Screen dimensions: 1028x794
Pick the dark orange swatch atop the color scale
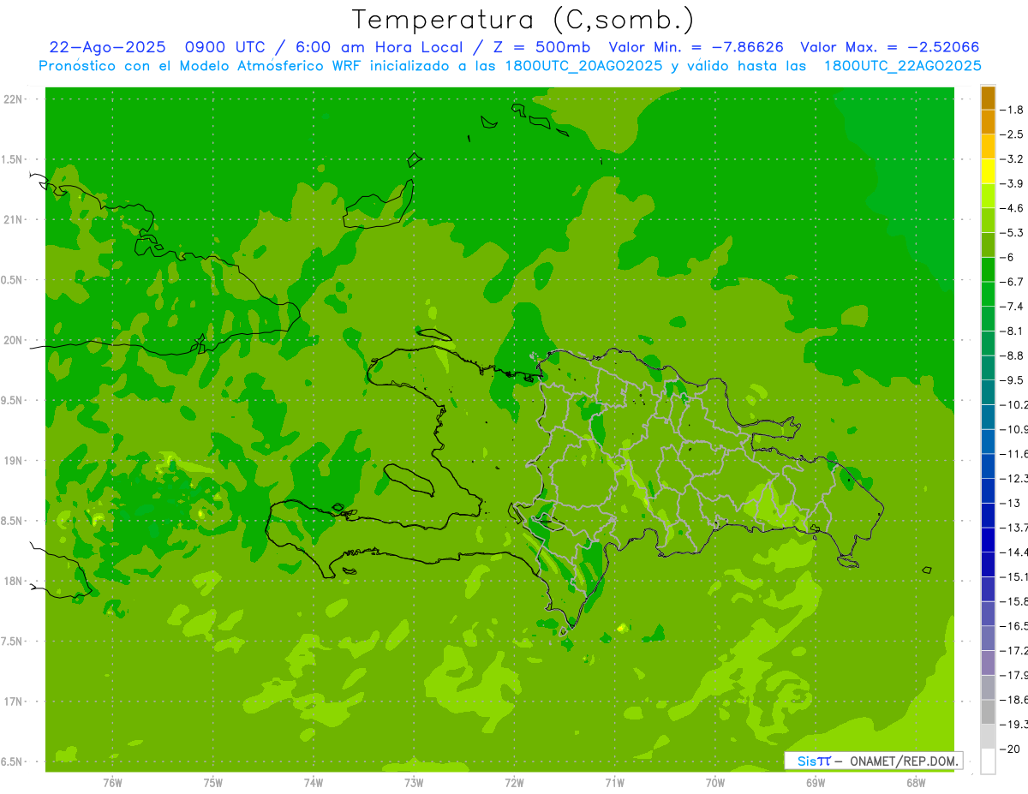coord(988,98)
